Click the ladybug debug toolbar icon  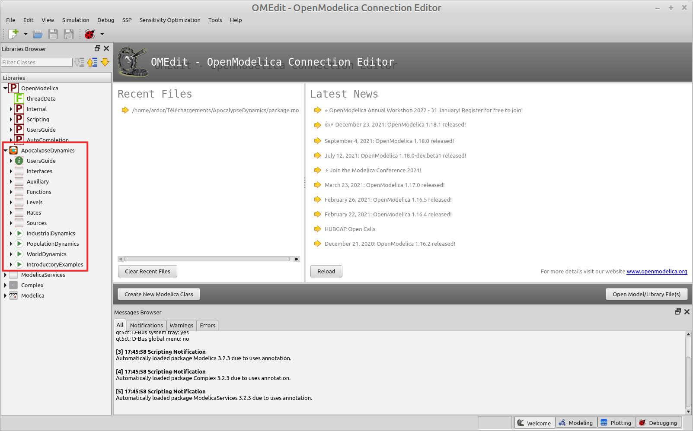(x=90, y=34)
